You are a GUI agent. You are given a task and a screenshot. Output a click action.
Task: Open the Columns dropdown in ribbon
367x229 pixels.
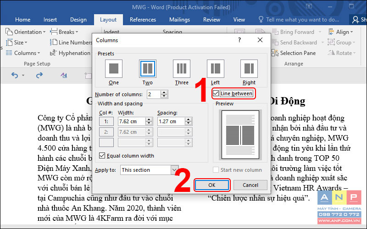(23, 53)
